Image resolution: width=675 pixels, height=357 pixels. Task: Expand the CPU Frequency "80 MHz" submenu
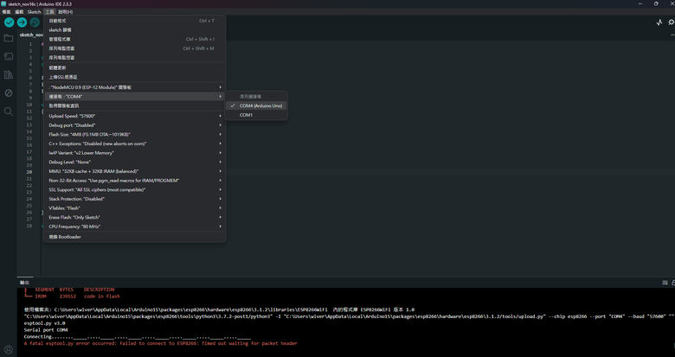pyautogui.click(x=135, y=226)
